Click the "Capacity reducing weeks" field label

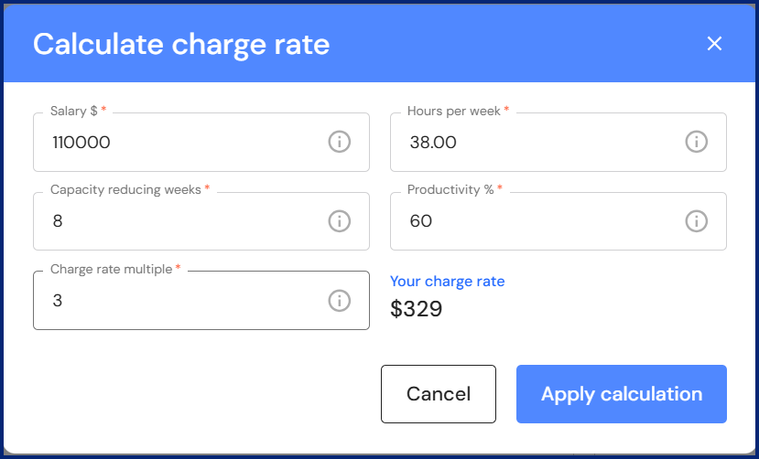coord(125,189)
